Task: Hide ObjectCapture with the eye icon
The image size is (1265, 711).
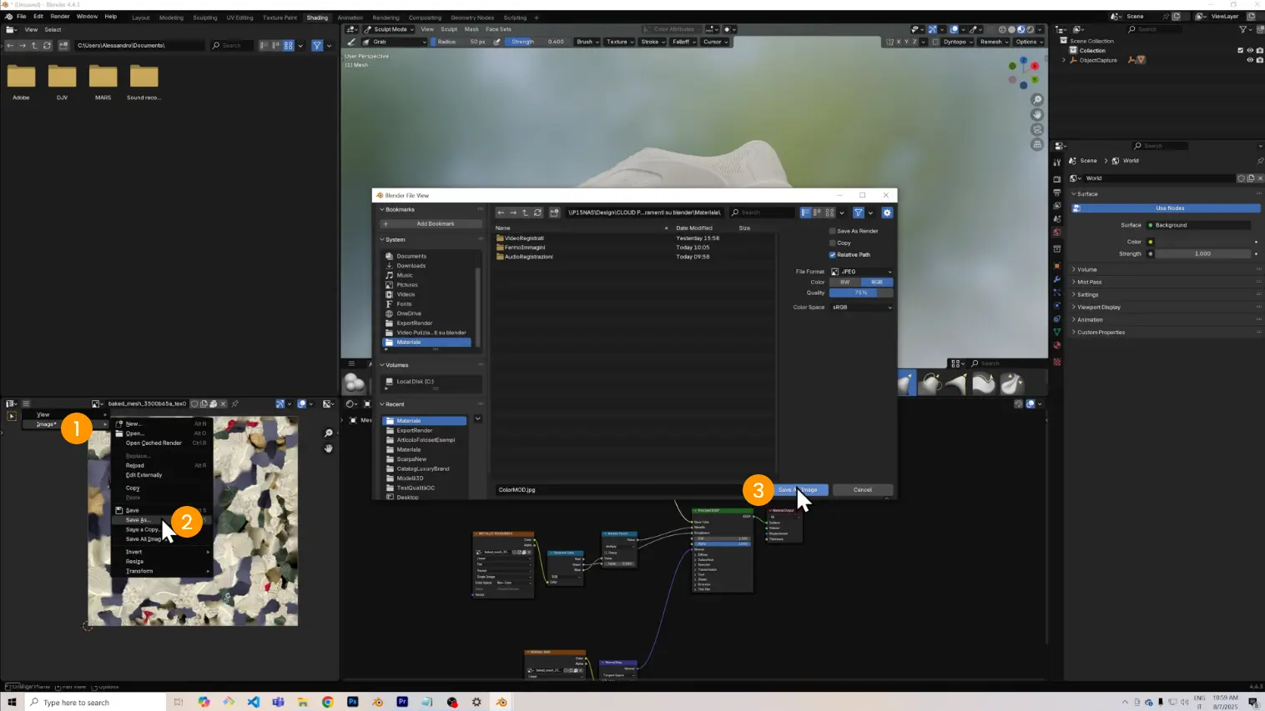Action: pyautogui.click(x=1249, y=60)
